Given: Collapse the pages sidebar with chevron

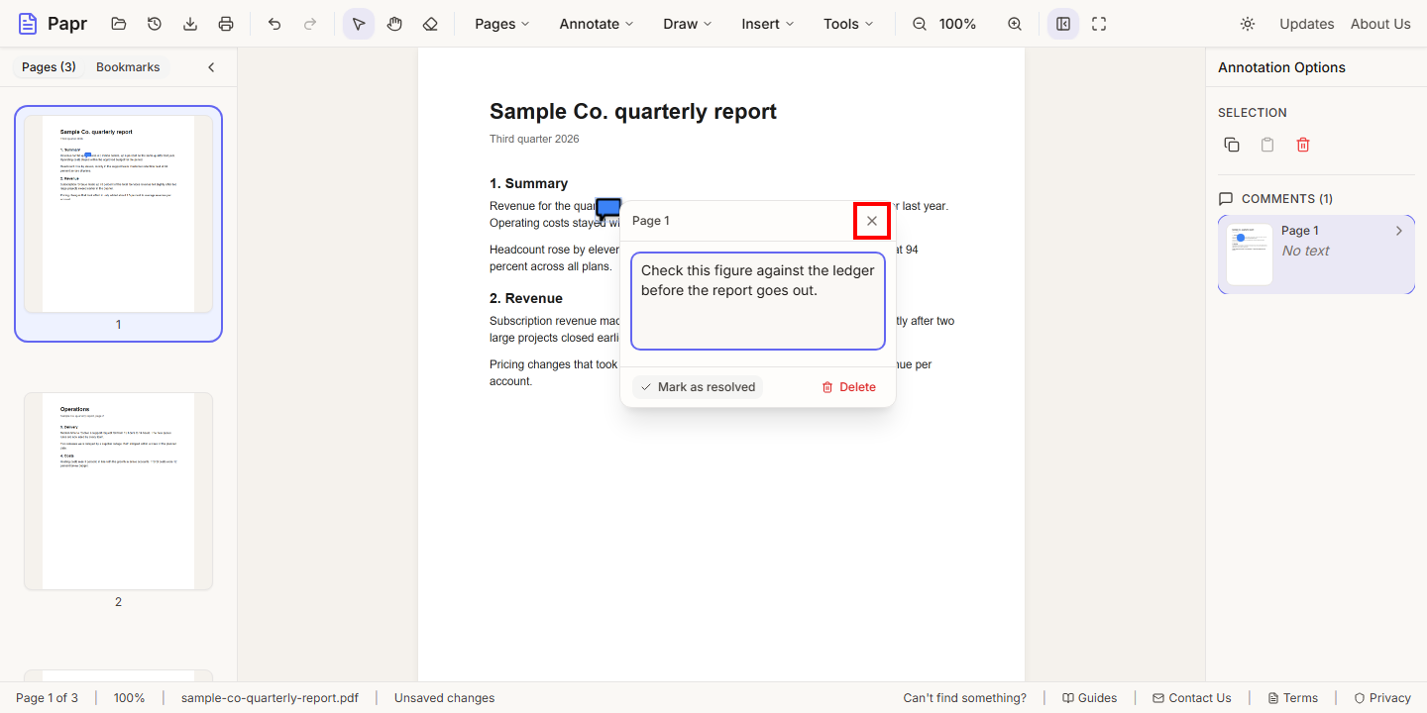Looking at the screenshot, I should [x=211, y=67].
